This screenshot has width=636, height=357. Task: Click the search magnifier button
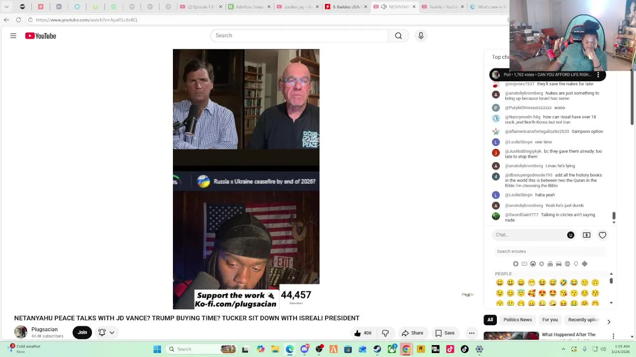[x=398, y=36]
